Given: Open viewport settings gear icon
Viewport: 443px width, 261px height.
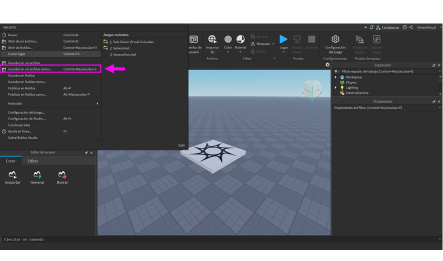Looking at the screenshot, I should coord(327,65).
